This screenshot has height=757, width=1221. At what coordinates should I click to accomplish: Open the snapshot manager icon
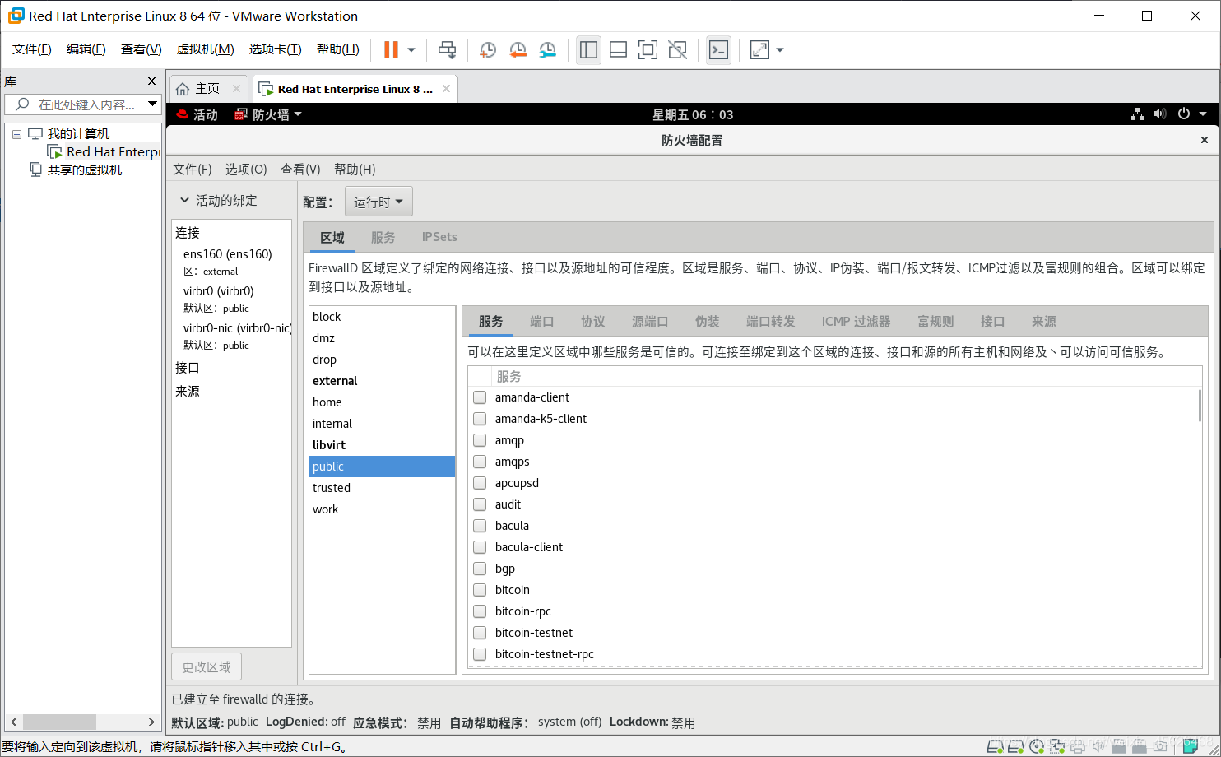click(x=548, y=50)
